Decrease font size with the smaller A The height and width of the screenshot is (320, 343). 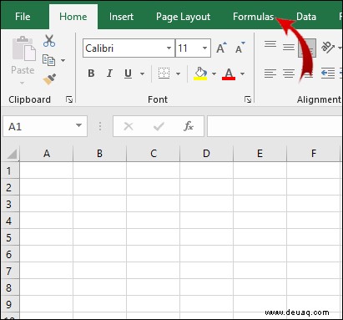[240, 48]
